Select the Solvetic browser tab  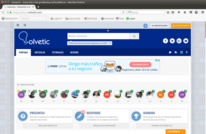(x=19, y=7)
